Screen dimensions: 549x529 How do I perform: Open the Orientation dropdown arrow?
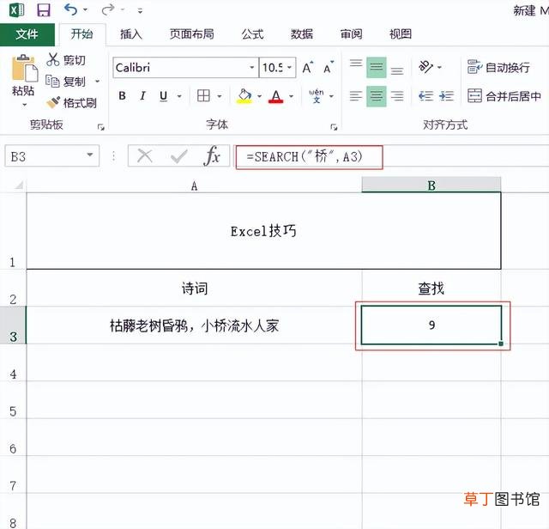(x=440, y=67)
